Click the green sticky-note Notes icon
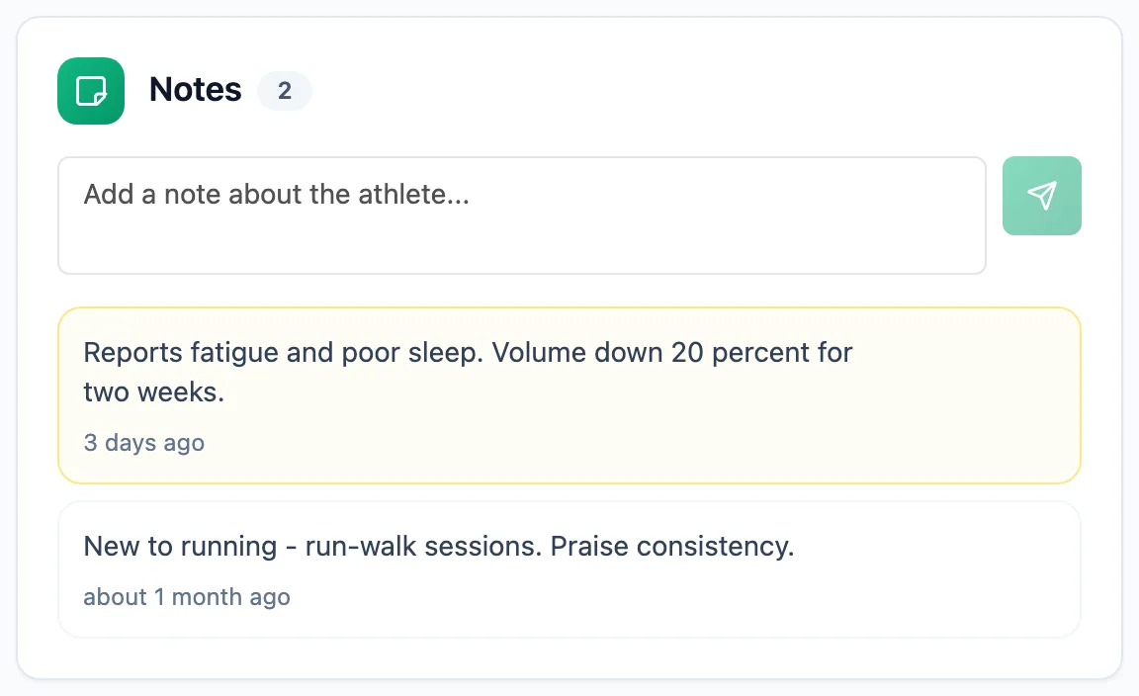This screenshot has height=696, width=1139. [x=91, y=91]
